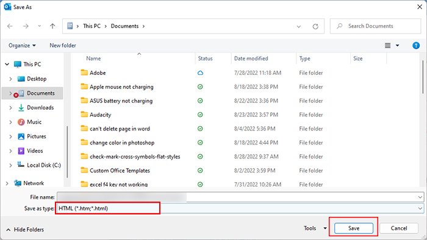
Task: Open view options dropdown arrow
Action: click(x=397, y=46)
